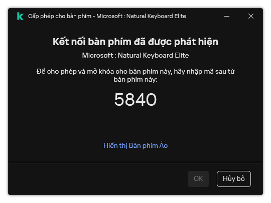The width and height of the screenshot is (271, 203).
Task: Minimize the keyboard authorization window
Action: (227, 16)
